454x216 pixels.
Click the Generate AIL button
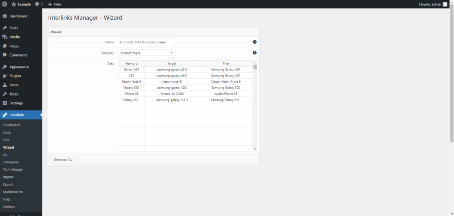point(63,159)
